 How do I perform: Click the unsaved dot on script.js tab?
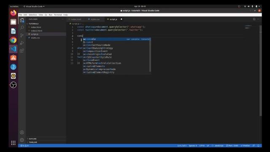tap(121, 19)
